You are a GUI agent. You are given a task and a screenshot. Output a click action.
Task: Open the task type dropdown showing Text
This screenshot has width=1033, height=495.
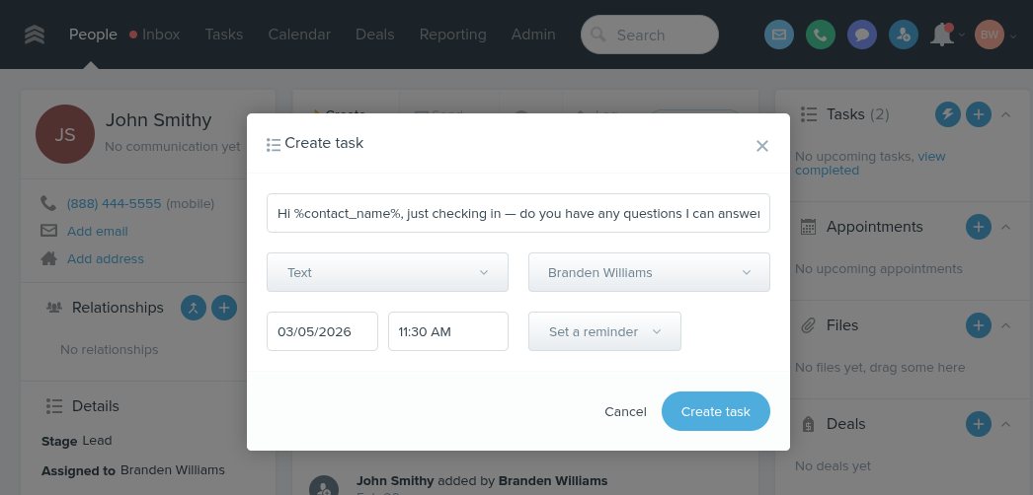coord(387,272)
